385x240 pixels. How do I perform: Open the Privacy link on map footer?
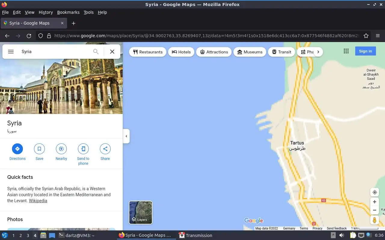click(317, 228)
